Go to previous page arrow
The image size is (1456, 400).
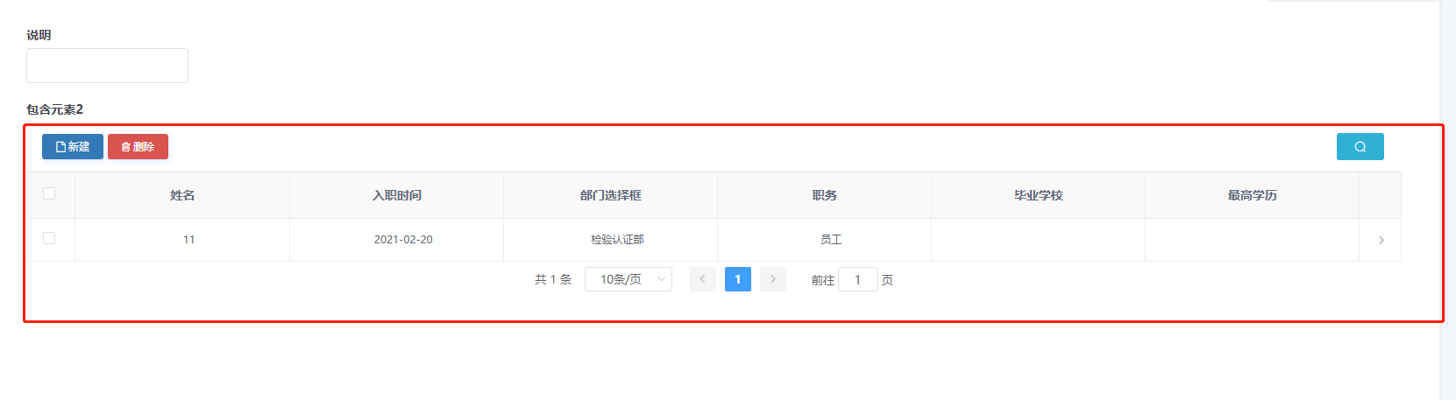pos(703,279)
